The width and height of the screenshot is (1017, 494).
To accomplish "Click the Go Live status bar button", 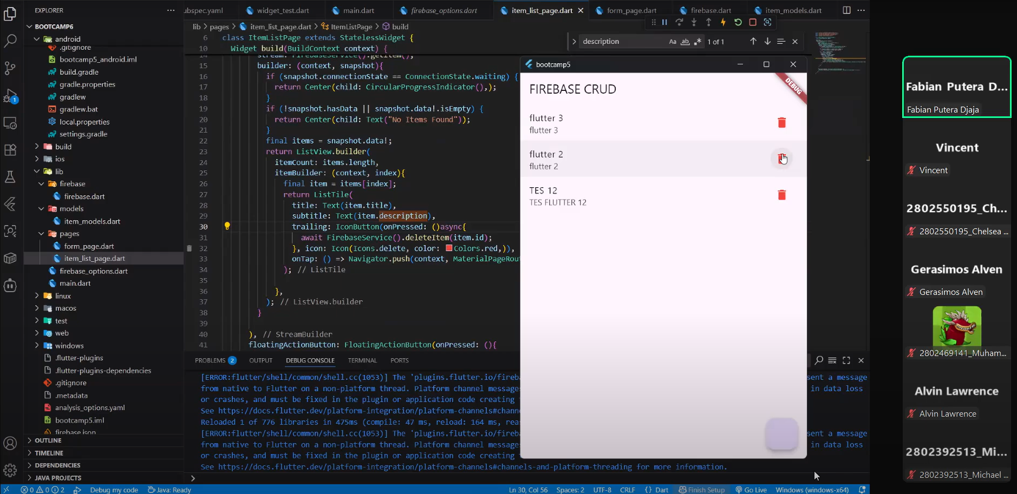I will click(x=751, y=490).
